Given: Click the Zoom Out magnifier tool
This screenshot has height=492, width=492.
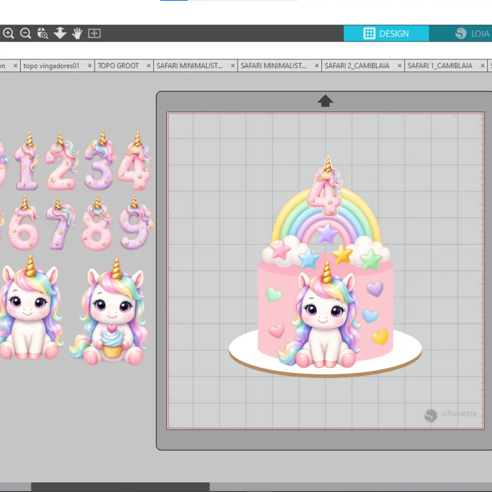Looking at the screenshot, I should (25, 33).
